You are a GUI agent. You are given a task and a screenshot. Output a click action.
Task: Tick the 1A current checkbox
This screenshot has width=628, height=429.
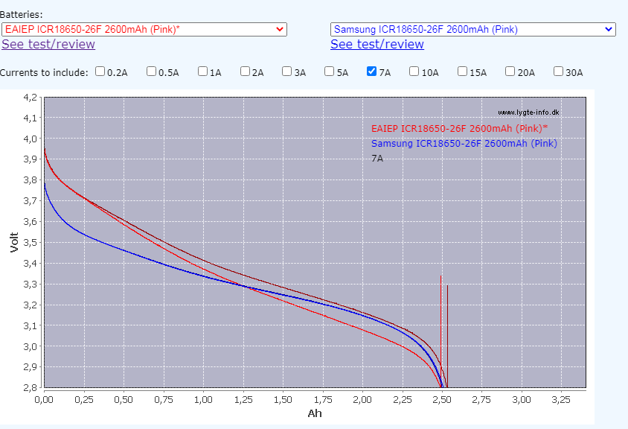202,71
